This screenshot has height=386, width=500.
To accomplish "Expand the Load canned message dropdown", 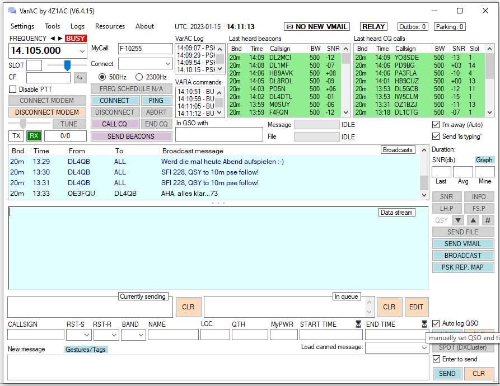I will [424, 347].
